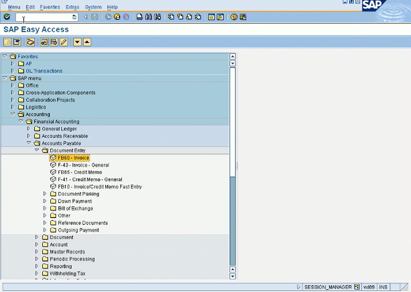Screen dimensions: 411x292
Task: Expand the General Ledger folder
Action: [x=29, y=129]
